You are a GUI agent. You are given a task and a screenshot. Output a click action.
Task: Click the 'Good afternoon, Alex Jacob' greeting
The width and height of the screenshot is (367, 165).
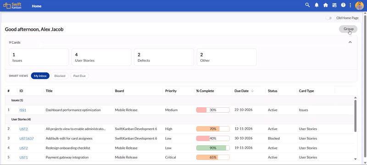point(34,29)
